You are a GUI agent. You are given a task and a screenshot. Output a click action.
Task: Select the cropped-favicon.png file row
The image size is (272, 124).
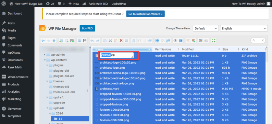click(x=179, y=105)
